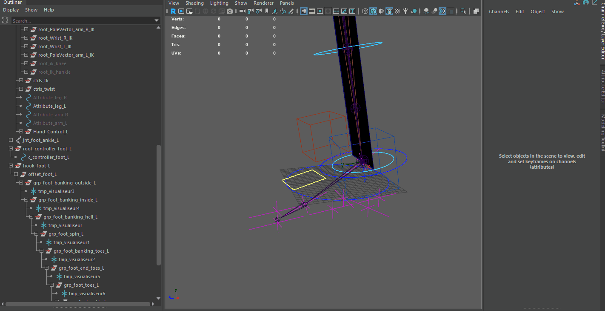Toggle the field chart display
This screenshot has width=605, height=311.
click(336, 11)
